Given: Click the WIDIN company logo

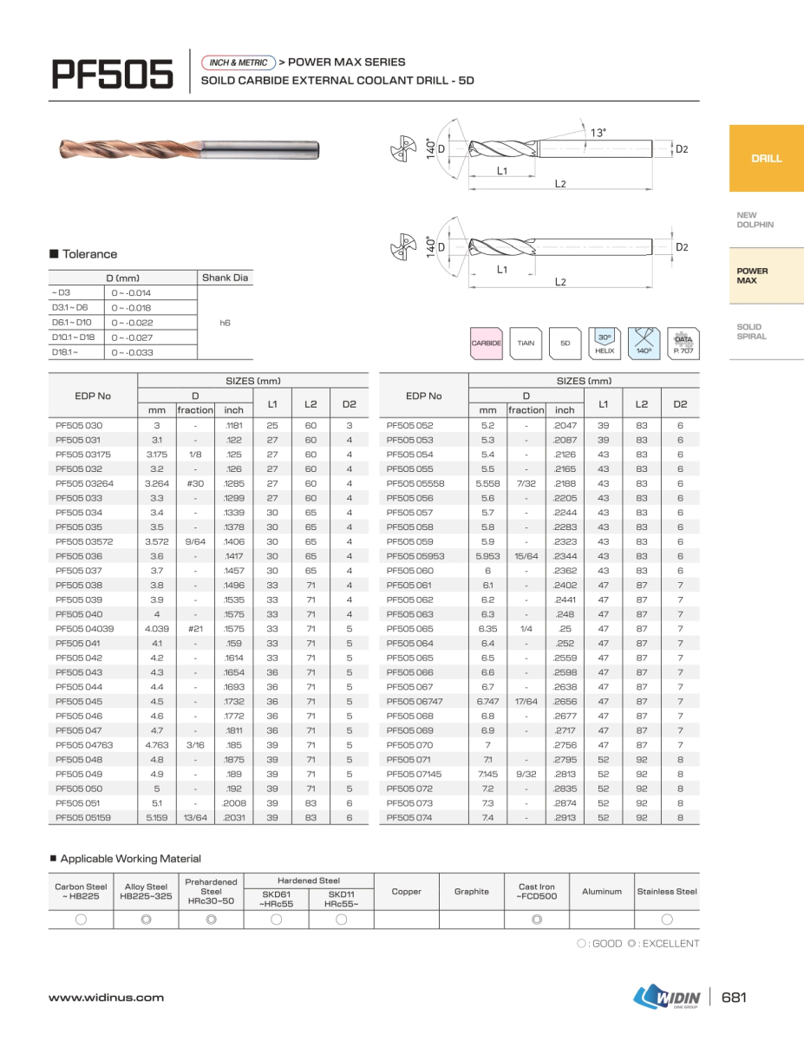Looking at the screenshot, I should pyautogui.click(x=666, y=998).
